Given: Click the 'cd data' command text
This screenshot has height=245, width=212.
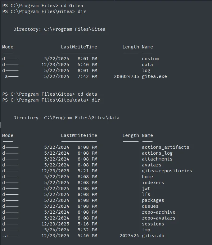Looking at the screenshot, I should click(x=87, y=94).
